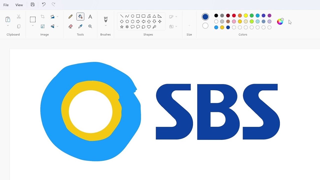Pick the Pentagon shape
This screenshot has height=180, width=320.
(127, 21)
